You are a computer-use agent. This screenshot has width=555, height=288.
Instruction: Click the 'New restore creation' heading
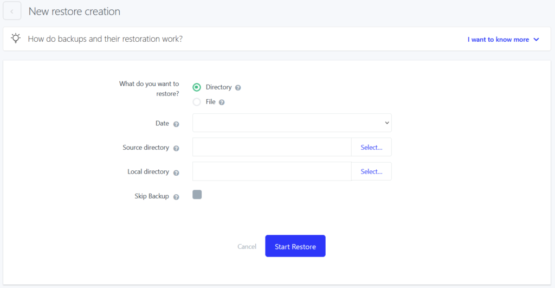[x=74, y=11]
